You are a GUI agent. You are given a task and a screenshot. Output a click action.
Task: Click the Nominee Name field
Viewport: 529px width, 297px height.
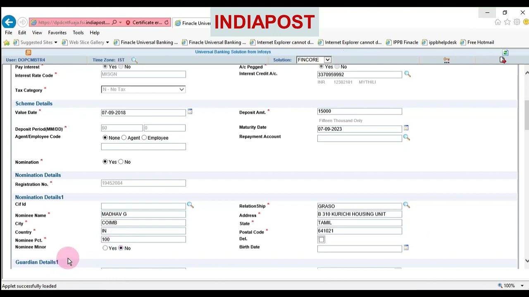pyautogui.click(x=143, y=214)
